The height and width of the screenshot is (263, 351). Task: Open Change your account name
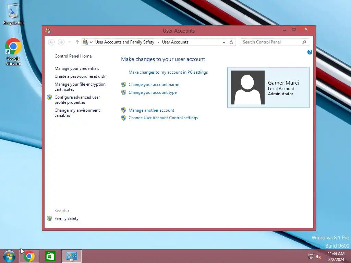pos(154,85)
